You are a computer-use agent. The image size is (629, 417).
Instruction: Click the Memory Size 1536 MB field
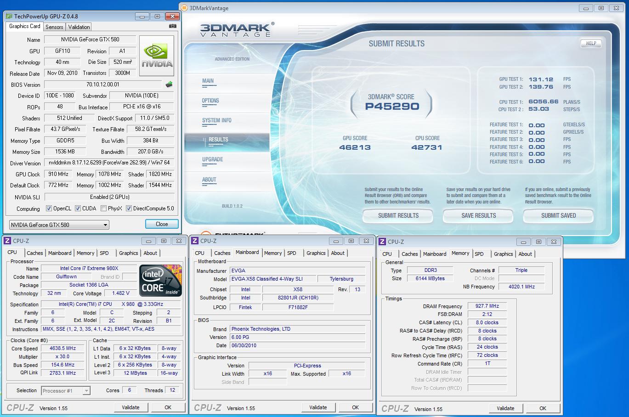pos(65,152)
